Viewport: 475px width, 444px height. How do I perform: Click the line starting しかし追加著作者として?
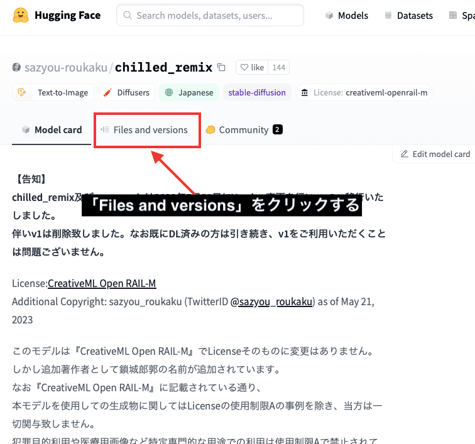(146, 369)
